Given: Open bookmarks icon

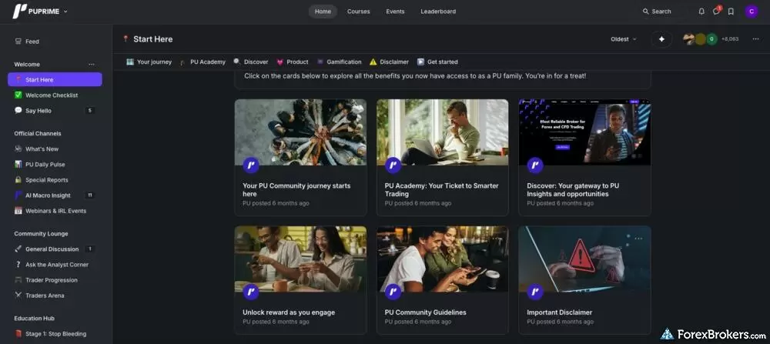Looking at the screenshot, I should click(731, 12).
